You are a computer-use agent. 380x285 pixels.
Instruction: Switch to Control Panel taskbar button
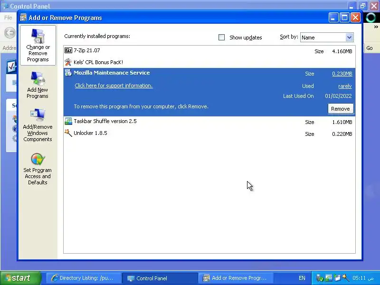160,278
